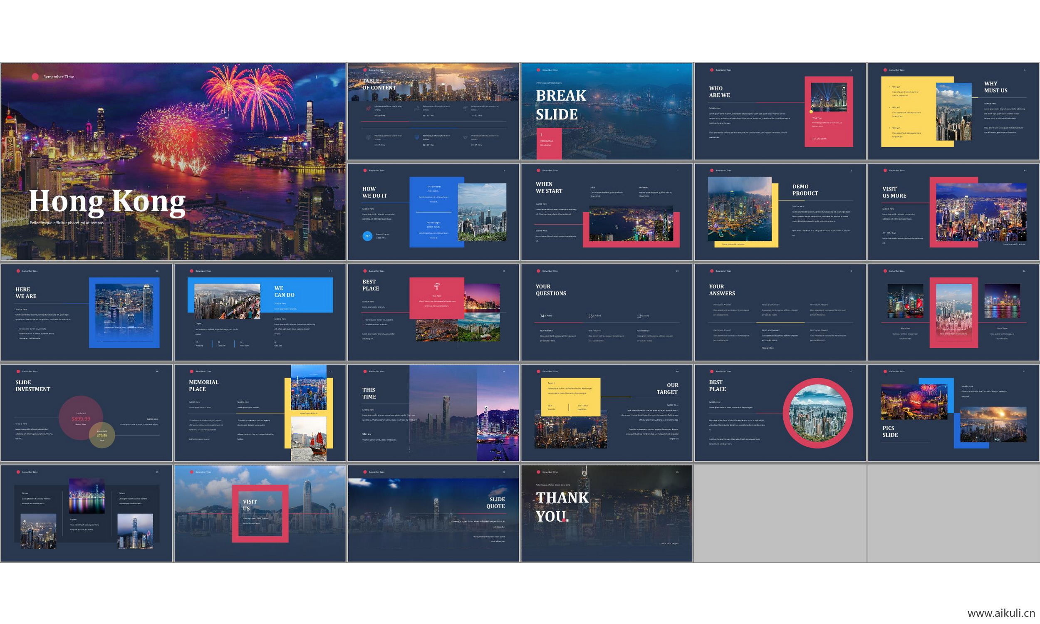Click the www.aikuli.cn watermark link
The image size is (1040, 624).
(1001, 613)
